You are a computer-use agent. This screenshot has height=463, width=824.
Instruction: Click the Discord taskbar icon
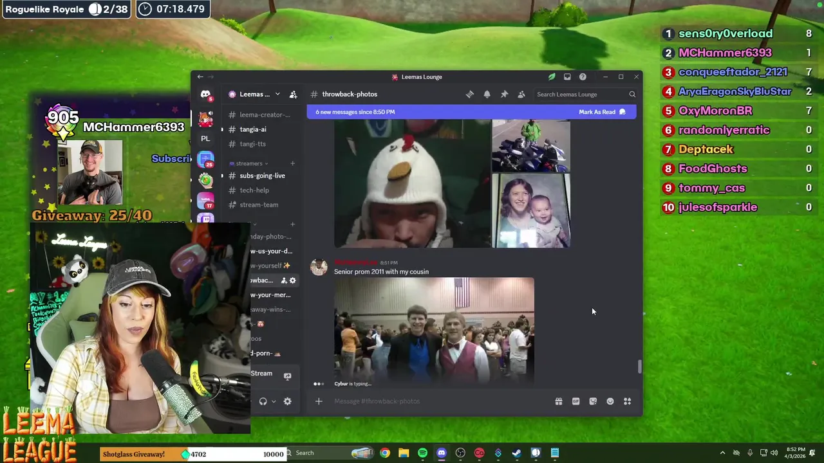coord(442,453)
